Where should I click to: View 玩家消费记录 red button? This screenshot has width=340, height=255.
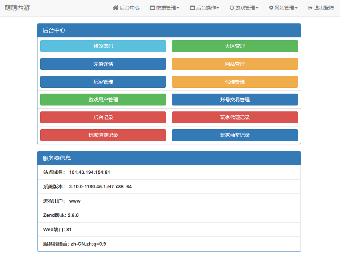click(x=103, y=135)
